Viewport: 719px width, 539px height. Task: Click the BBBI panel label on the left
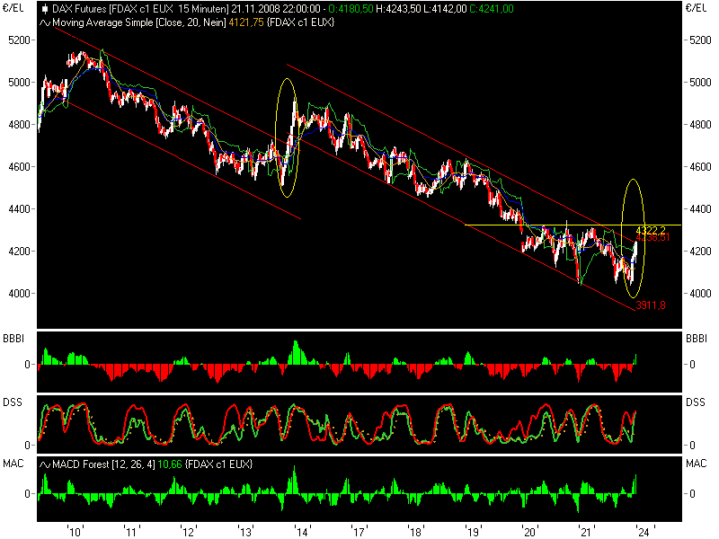click(x=13, y=339)
